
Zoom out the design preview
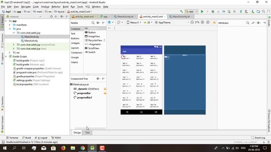click(x=192, y=22)
